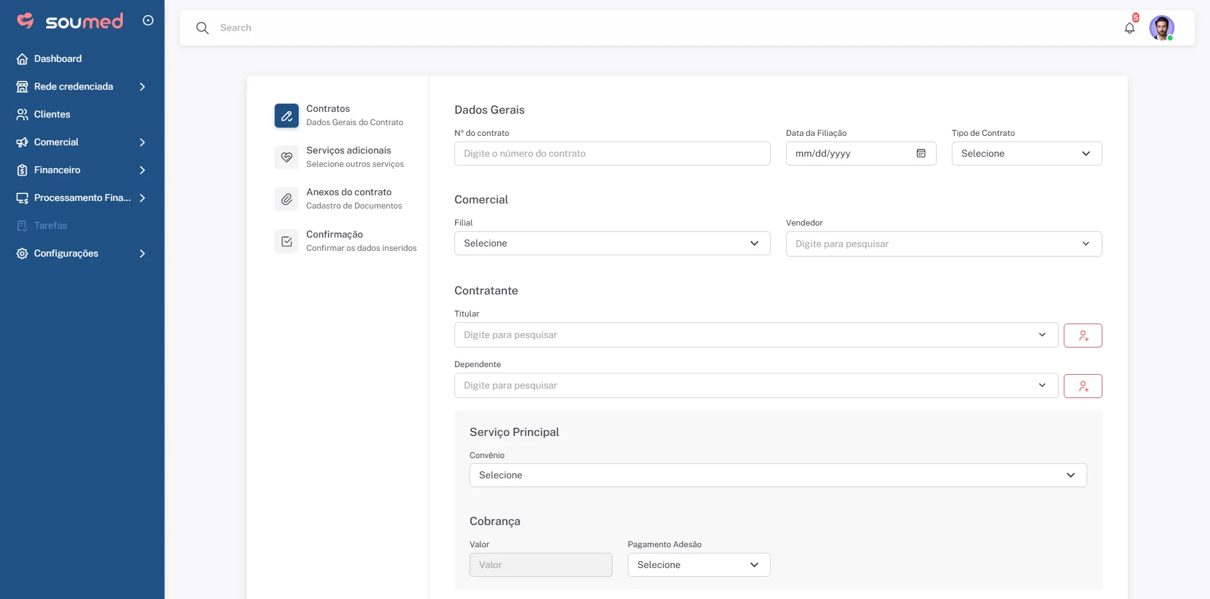Open the Convênio dropdown

coord(778,475)
